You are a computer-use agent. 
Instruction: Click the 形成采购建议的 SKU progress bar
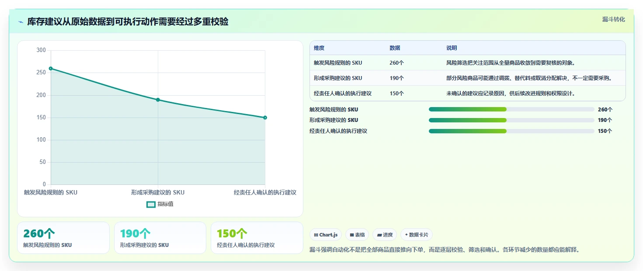(511, 120)
